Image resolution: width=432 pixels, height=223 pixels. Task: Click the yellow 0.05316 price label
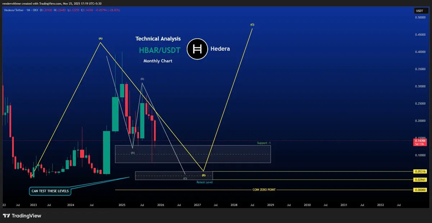point(419,172)
